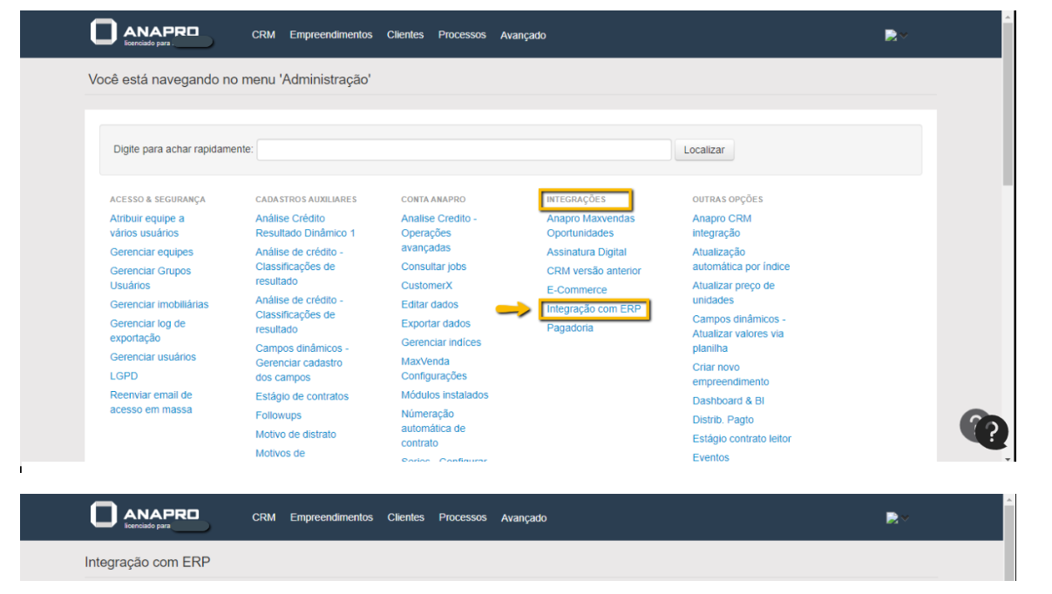Image resolution: width=1052 pixels, height=594 pixels.
Task: Click the Administração page scrollbar down arrow
Action: [1008, 457]
